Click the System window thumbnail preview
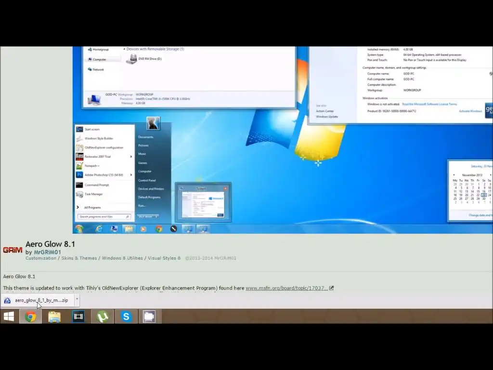Image resolution: width=493 pixels, height=370 pixels. 203,203
